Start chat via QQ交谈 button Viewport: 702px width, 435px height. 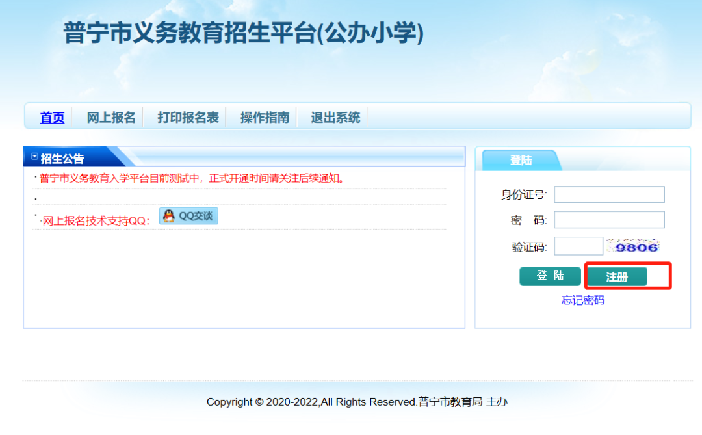click(188, 216)
